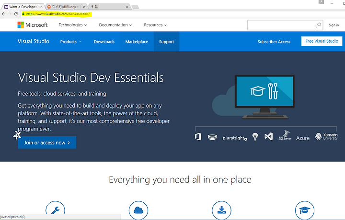The width and height of the screenshot is (345, 220).
Task: Click 'Free tools, cloud services, and training' text
Action: [62, 94]
